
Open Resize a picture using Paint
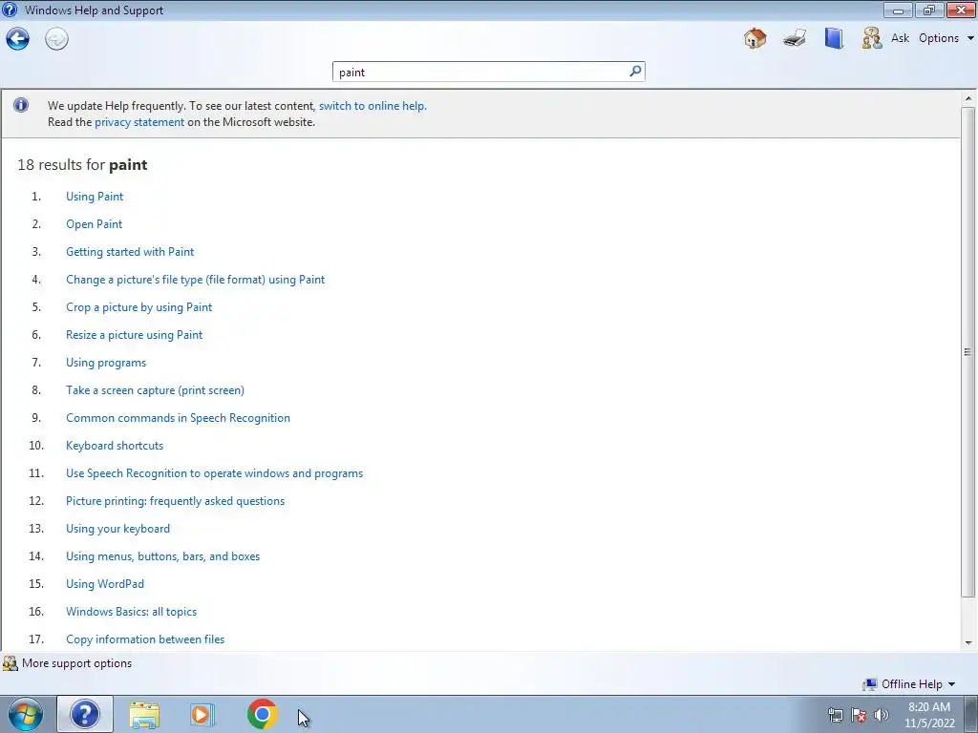point(134,335)
